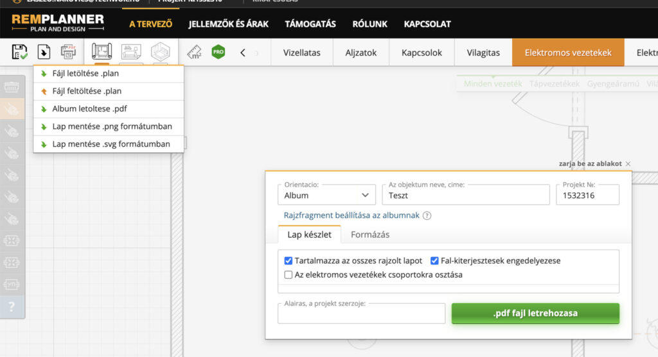Click help icon next to Rajzfragment link
Screen dimensions: 658x357
[x=427, y=215]
